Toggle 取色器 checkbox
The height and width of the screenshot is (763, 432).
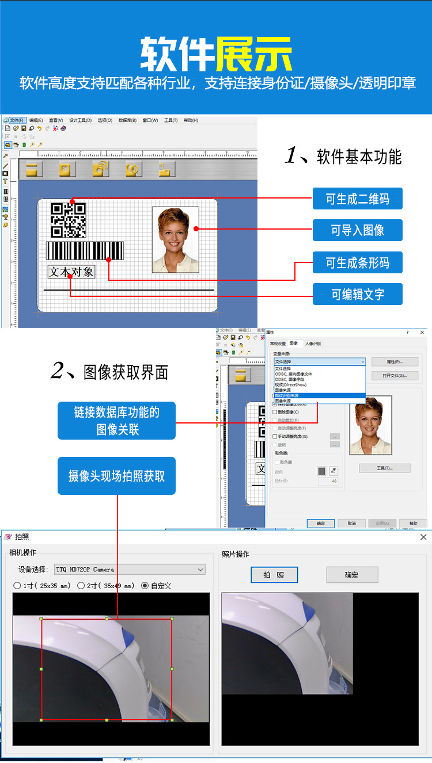(x=277, y=462)
